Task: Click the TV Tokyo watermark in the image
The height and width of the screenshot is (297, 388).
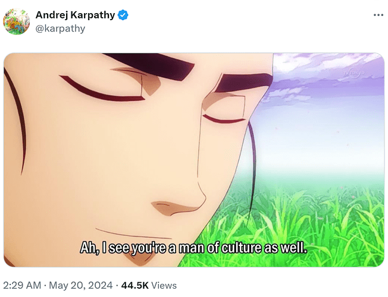Action: coord(355,73)
